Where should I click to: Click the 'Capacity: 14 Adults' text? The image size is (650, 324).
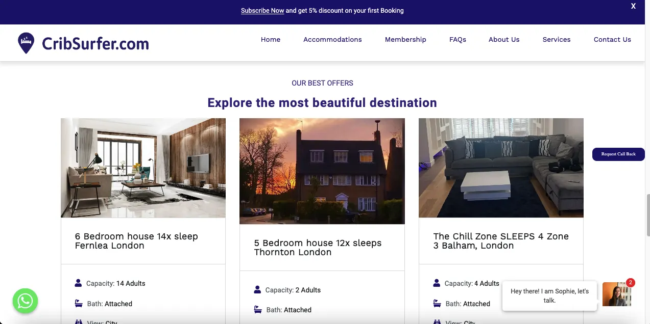[116, 283]
